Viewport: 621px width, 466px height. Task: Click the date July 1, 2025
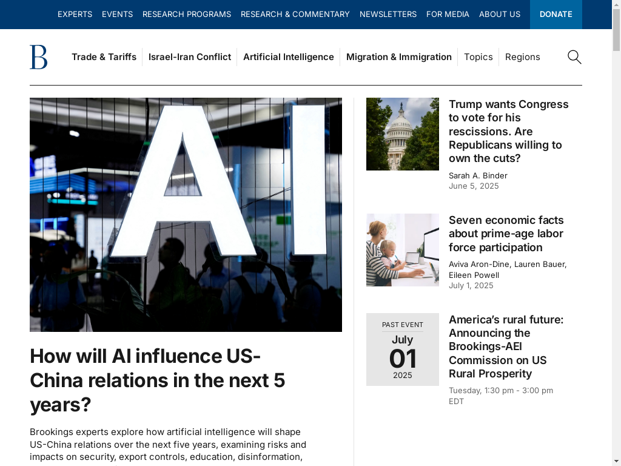(x=471, y=286)
